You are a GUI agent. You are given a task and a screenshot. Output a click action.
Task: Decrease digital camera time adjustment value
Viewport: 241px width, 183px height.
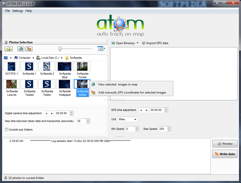(71, 115)
